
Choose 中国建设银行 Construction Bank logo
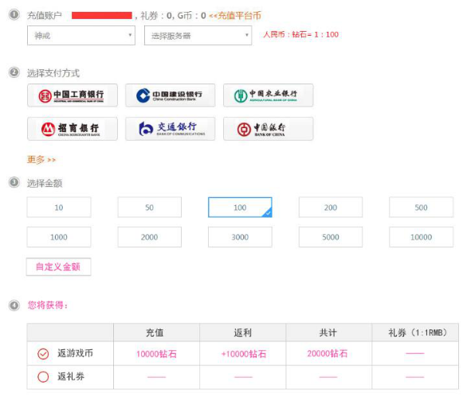[x=170, y=95]
